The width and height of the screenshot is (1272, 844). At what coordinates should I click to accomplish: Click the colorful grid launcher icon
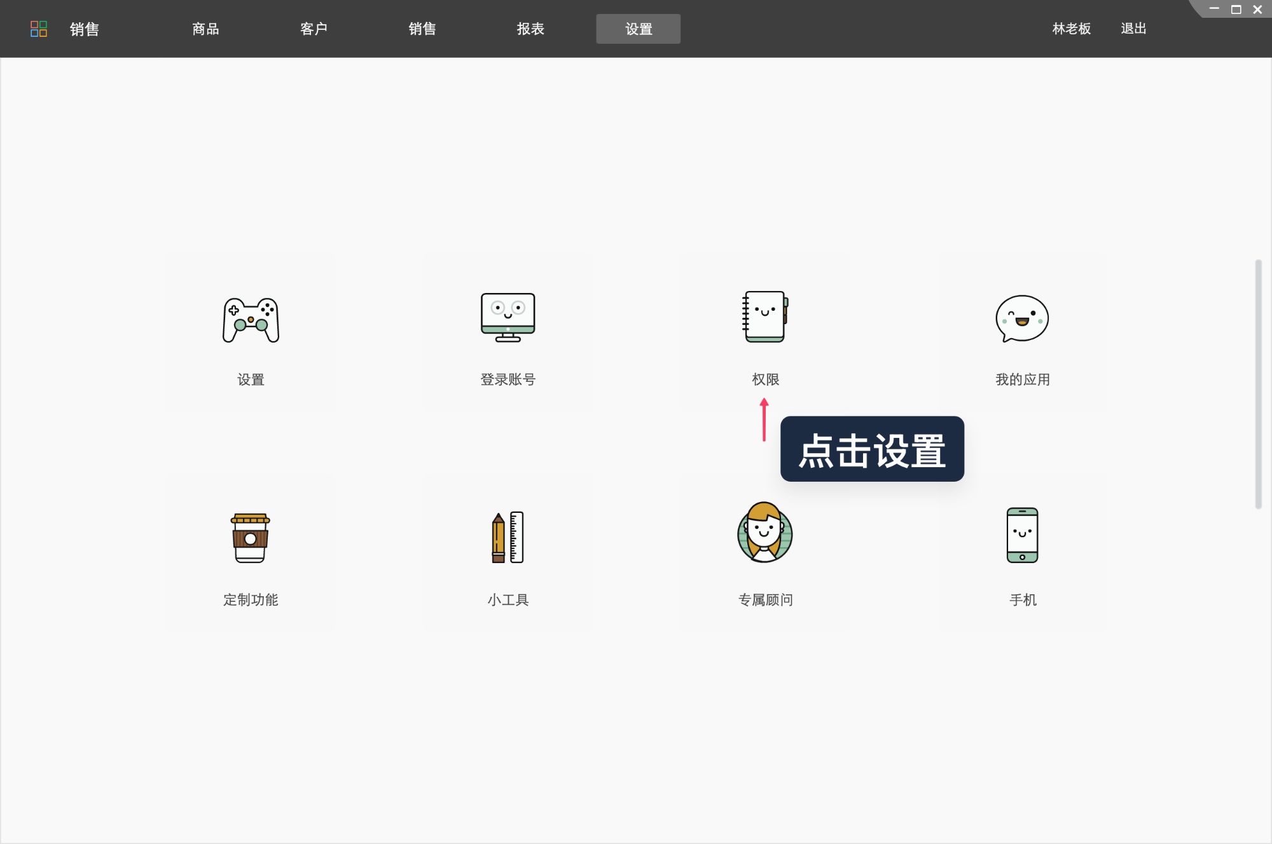pyautogui.click(x=39, y=29)
